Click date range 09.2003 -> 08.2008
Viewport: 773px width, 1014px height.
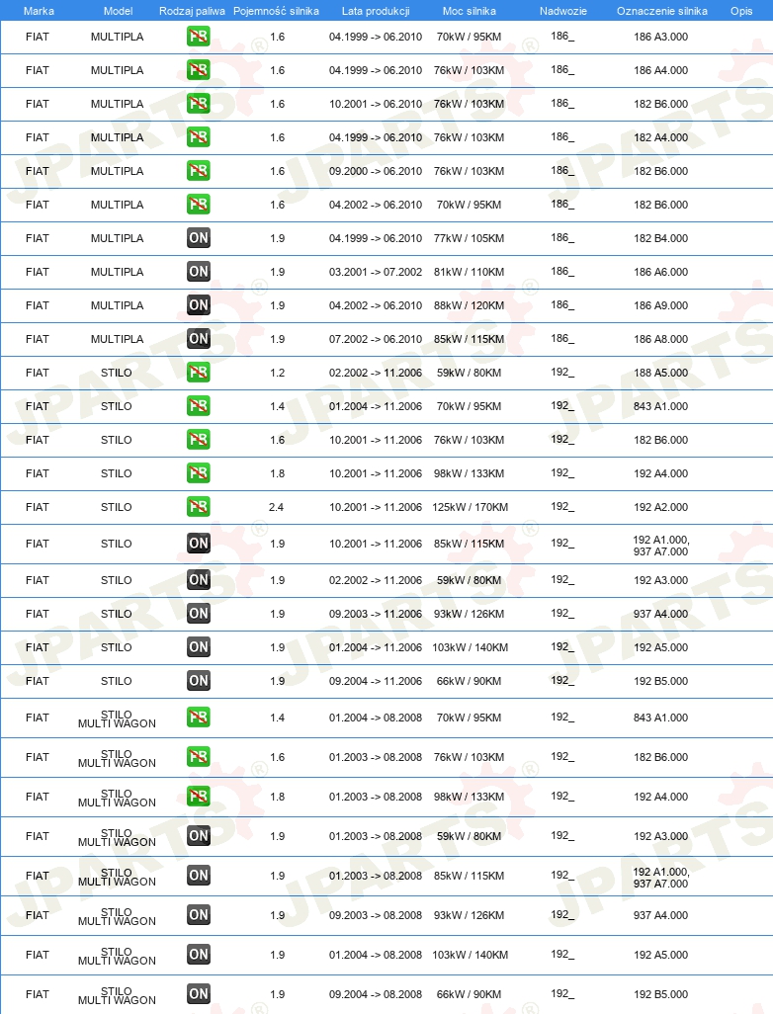[376, 916]
